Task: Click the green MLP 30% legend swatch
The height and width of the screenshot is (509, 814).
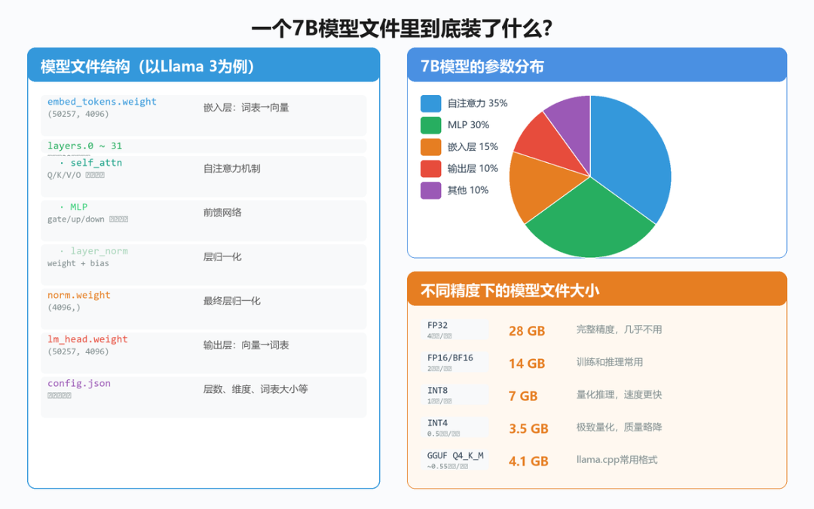Action: 430,125
